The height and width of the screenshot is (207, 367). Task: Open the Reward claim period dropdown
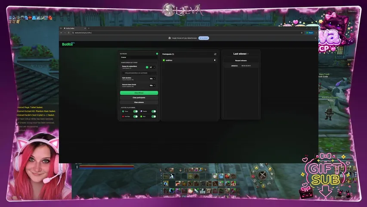tap(152, 85)
